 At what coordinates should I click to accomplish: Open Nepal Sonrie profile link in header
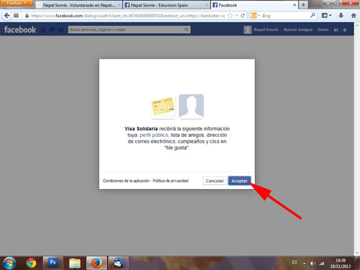coord(266,29)
